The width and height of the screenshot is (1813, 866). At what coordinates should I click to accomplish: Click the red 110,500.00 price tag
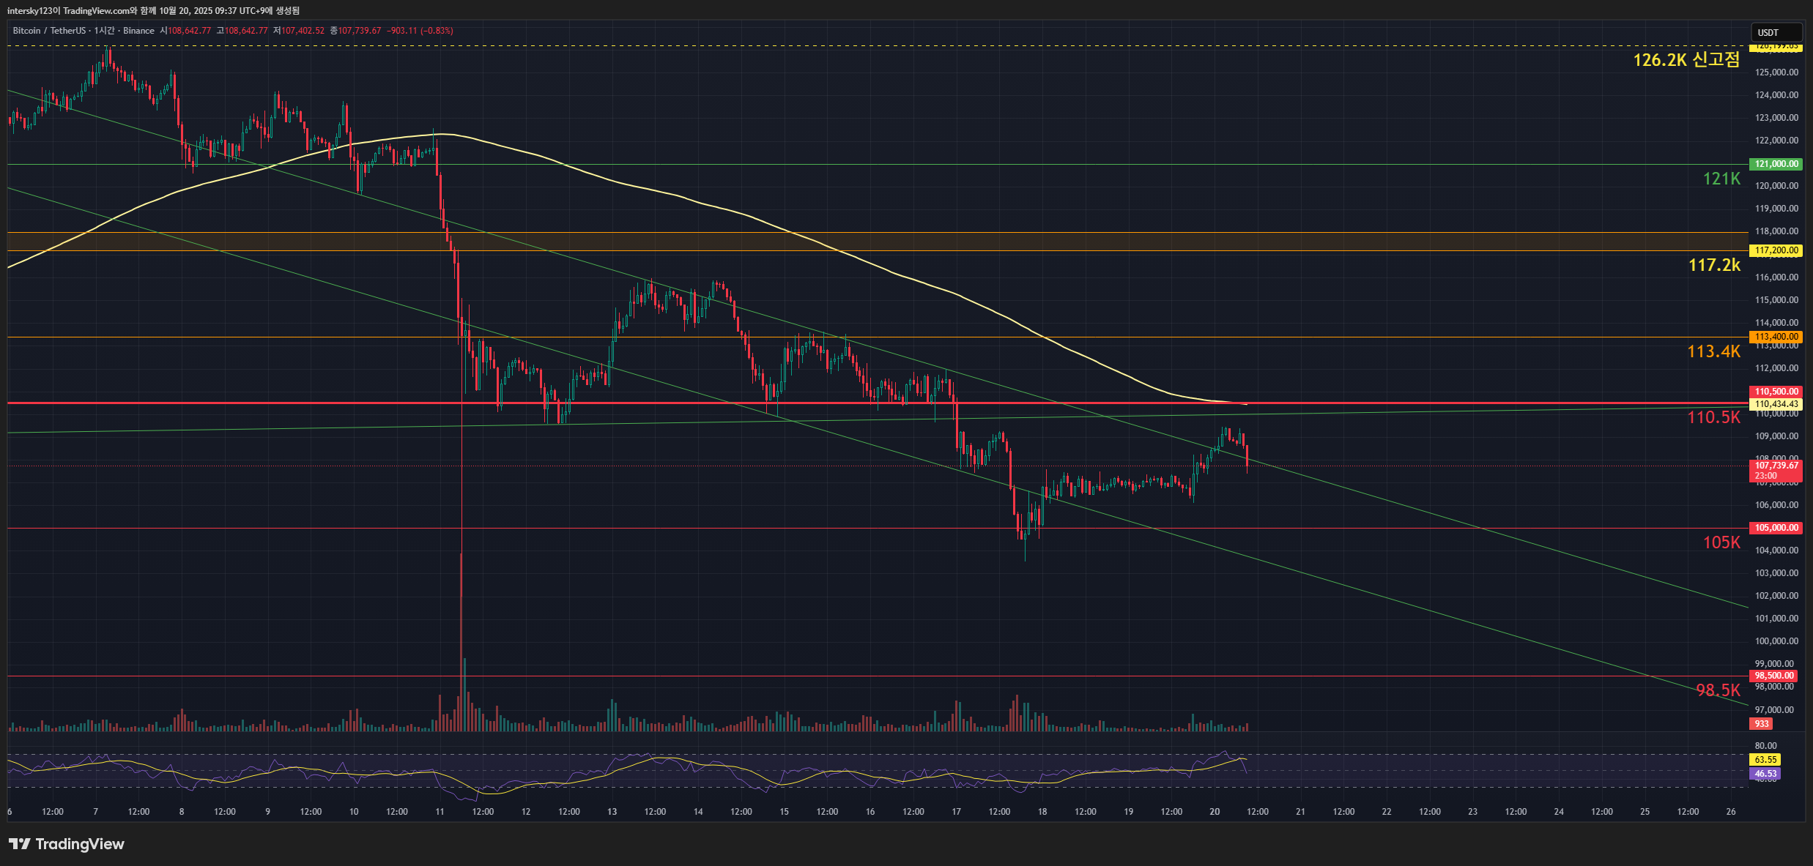coord(1776,392)
